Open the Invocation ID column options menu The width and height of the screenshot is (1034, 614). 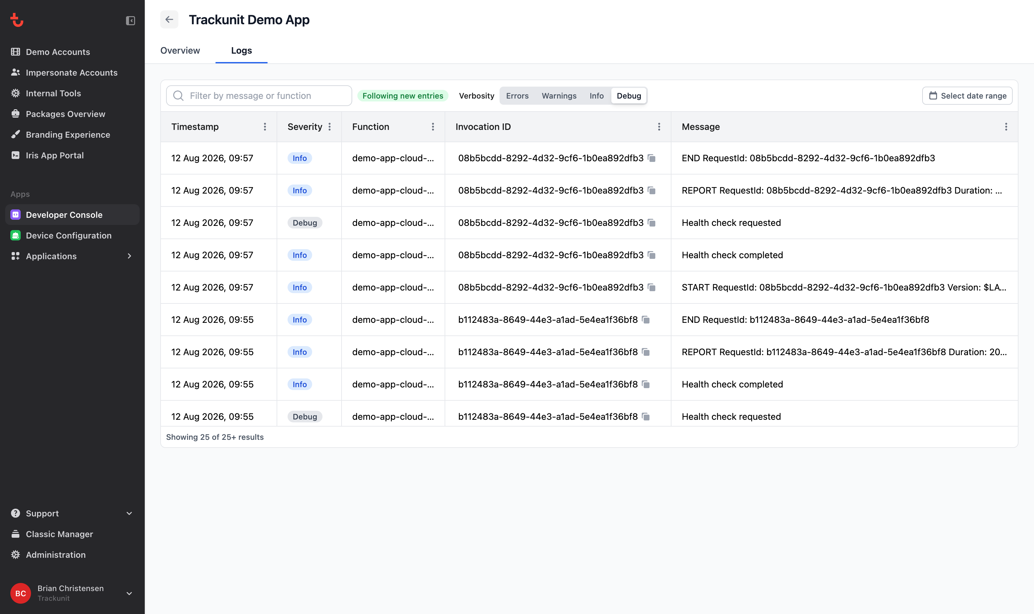point(659,127)
